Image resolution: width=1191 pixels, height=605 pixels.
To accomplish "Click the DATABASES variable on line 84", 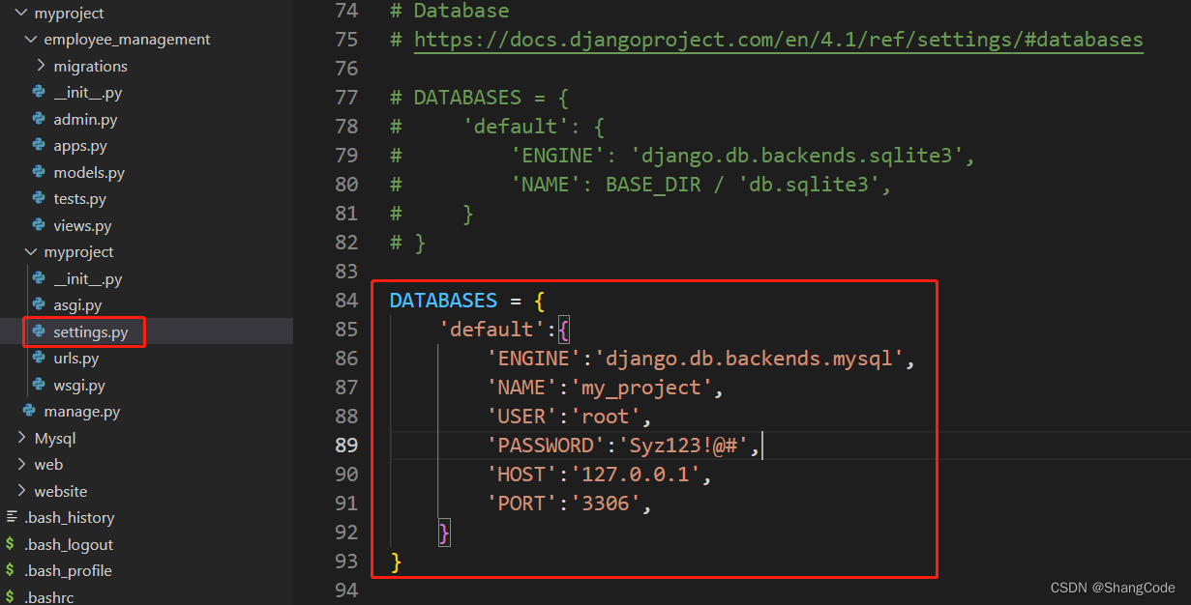I will coord(443,301).
